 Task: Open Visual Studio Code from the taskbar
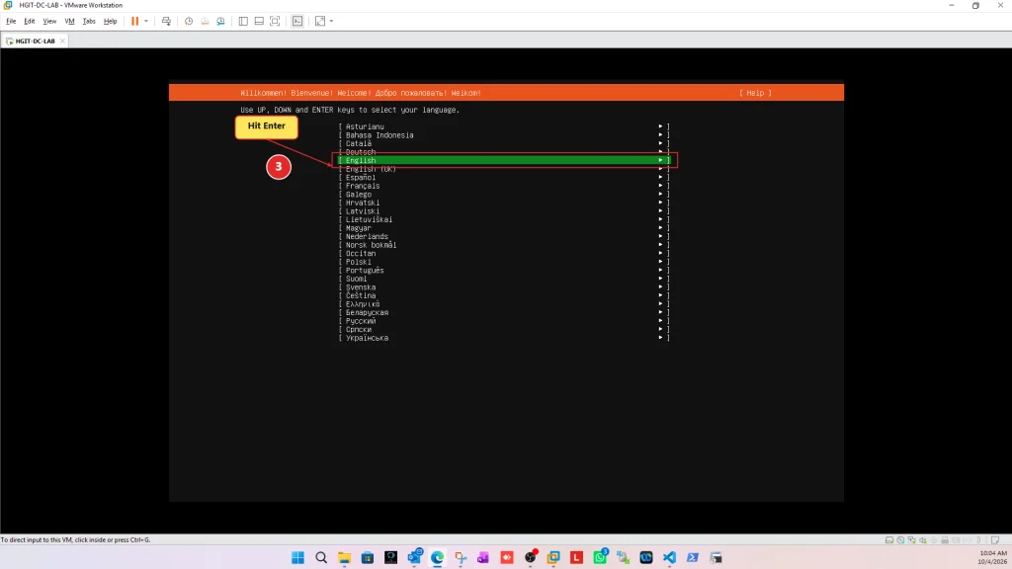point(669,557)
